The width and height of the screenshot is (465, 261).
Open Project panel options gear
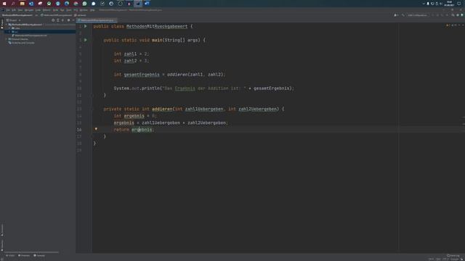click(68, 20)
